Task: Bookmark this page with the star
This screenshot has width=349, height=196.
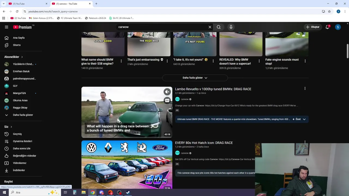Action: pyautogui.click(x=329, y=11)
